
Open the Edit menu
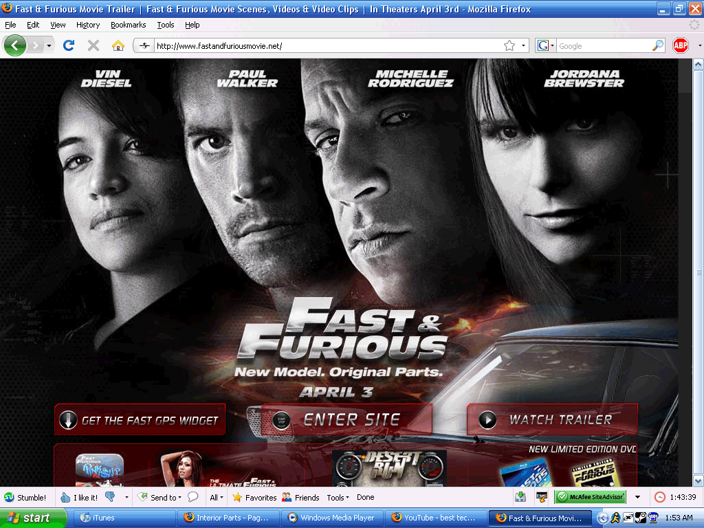click(x=33, y=25)
